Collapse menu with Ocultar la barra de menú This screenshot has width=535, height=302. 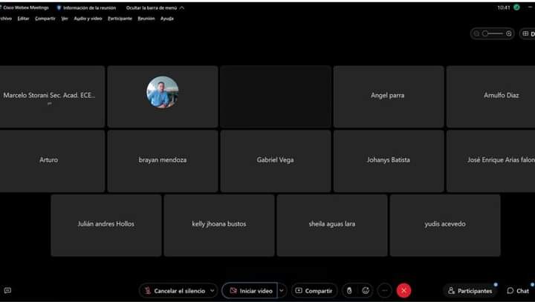click(155, 8)
